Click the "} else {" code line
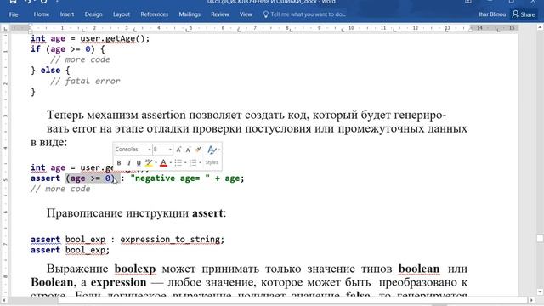 (x=50, y=71)
